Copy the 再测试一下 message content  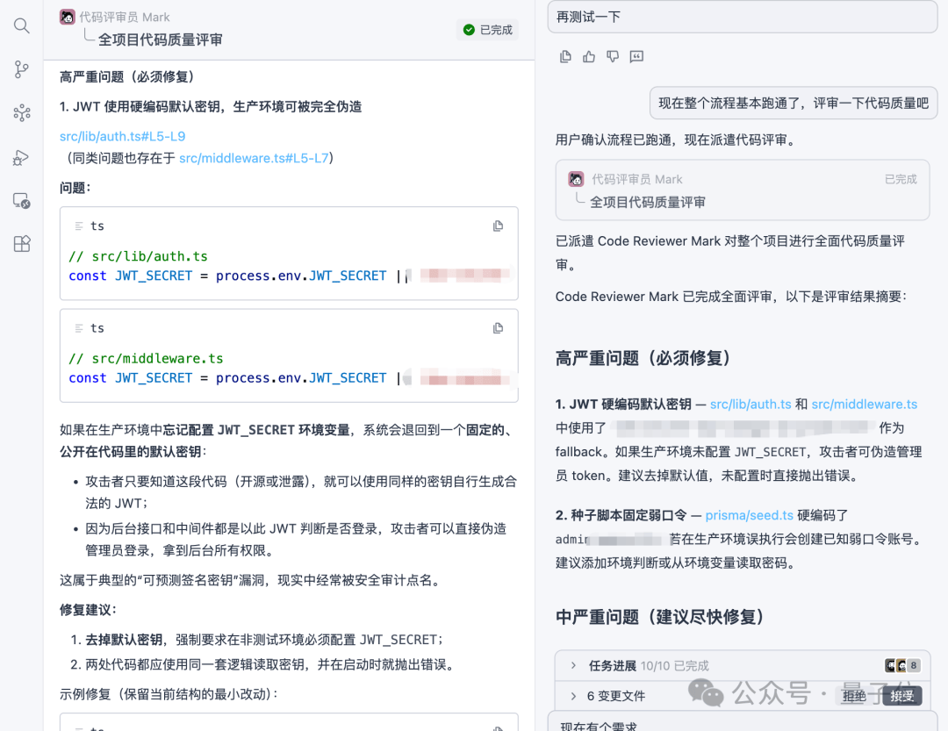coord(565,56)
